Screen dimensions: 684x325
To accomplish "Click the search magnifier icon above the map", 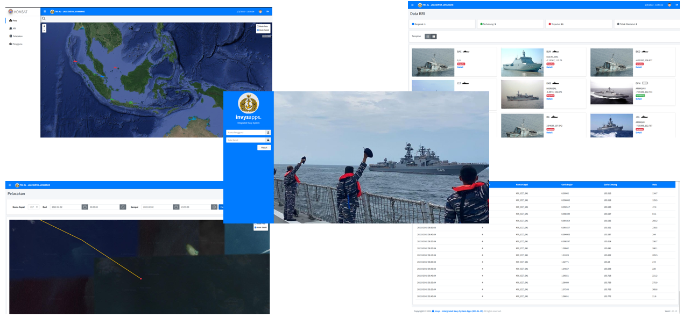I will (x=44, y=19).
